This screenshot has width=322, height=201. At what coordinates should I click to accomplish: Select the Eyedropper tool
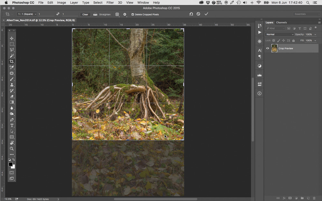coord(12,68)
